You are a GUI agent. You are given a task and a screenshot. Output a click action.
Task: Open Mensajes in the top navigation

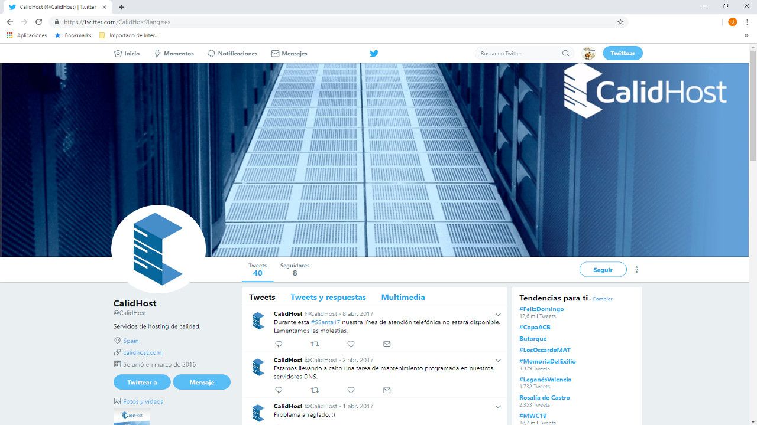tap(289, 54)
